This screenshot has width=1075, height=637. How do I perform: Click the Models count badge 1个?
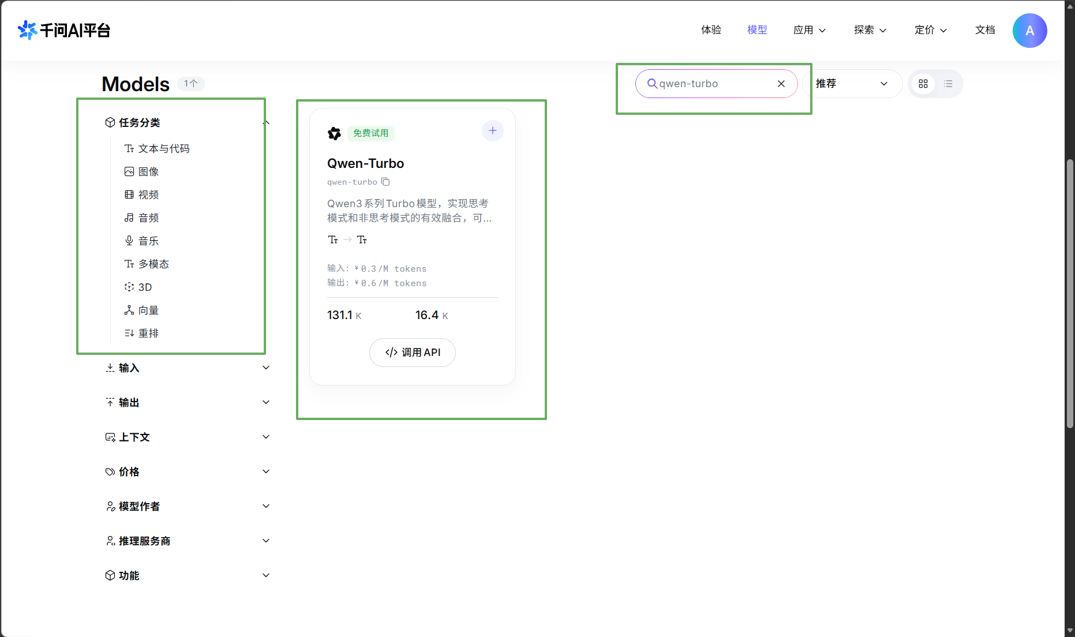coord(191,84)
